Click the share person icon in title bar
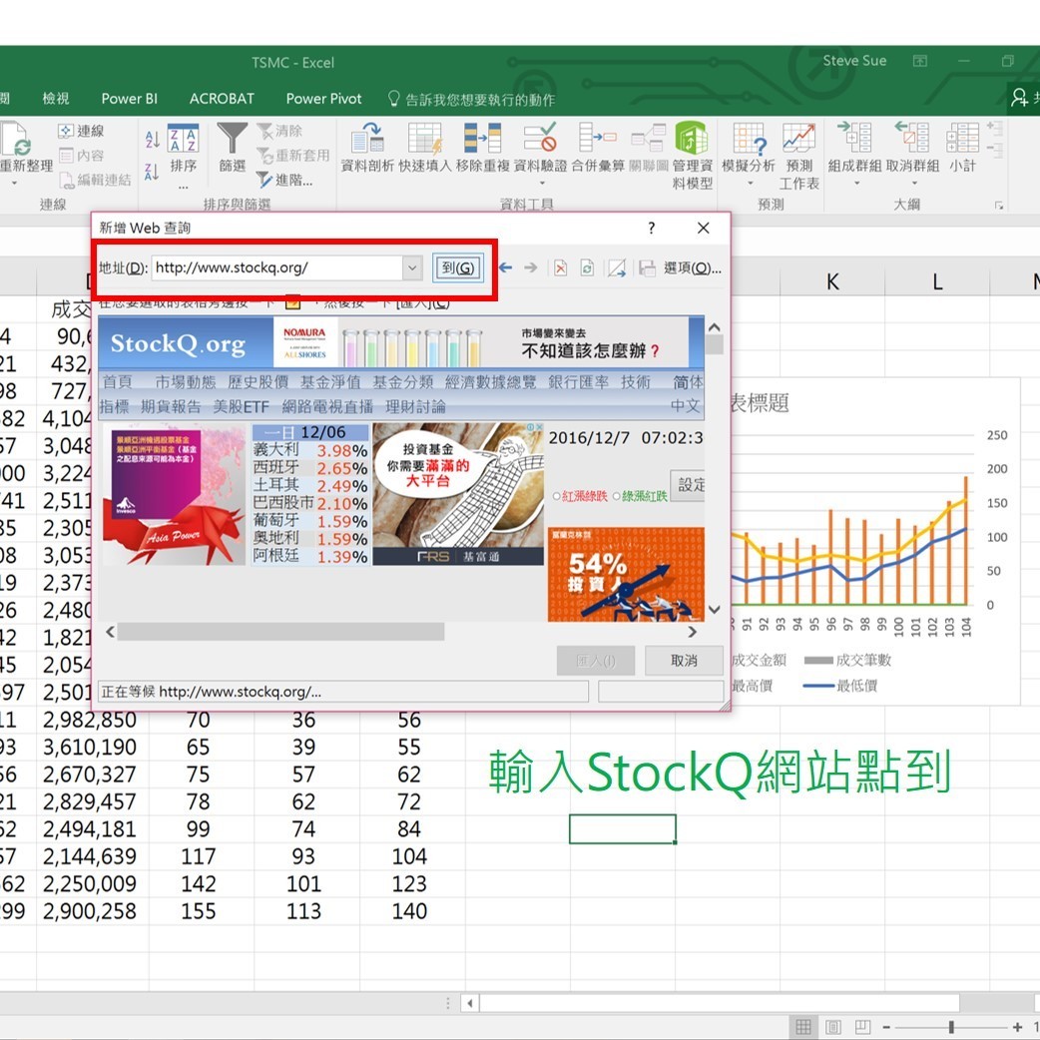This screenshot has width=1040, height=1040. 1019,98
